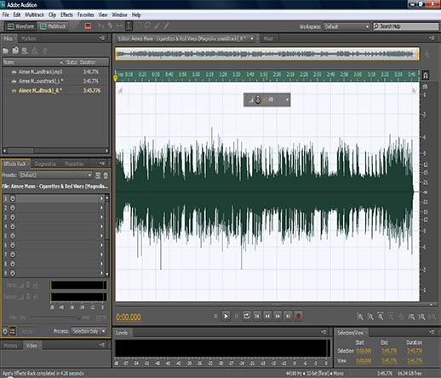The width and height of the screenshot is (441, 378).
Task: Open the Effects menu
Action: pyautogui.click(x=66, y=14)
